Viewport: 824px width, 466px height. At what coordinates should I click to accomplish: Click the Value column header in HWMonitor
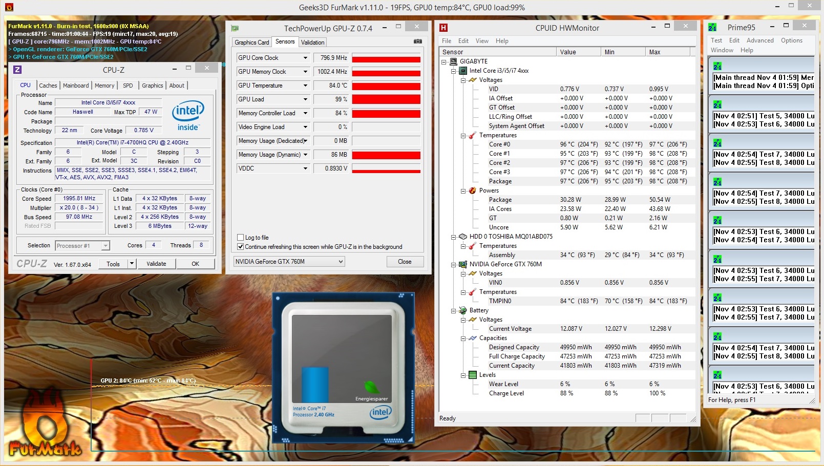click(x=578, y=52)
